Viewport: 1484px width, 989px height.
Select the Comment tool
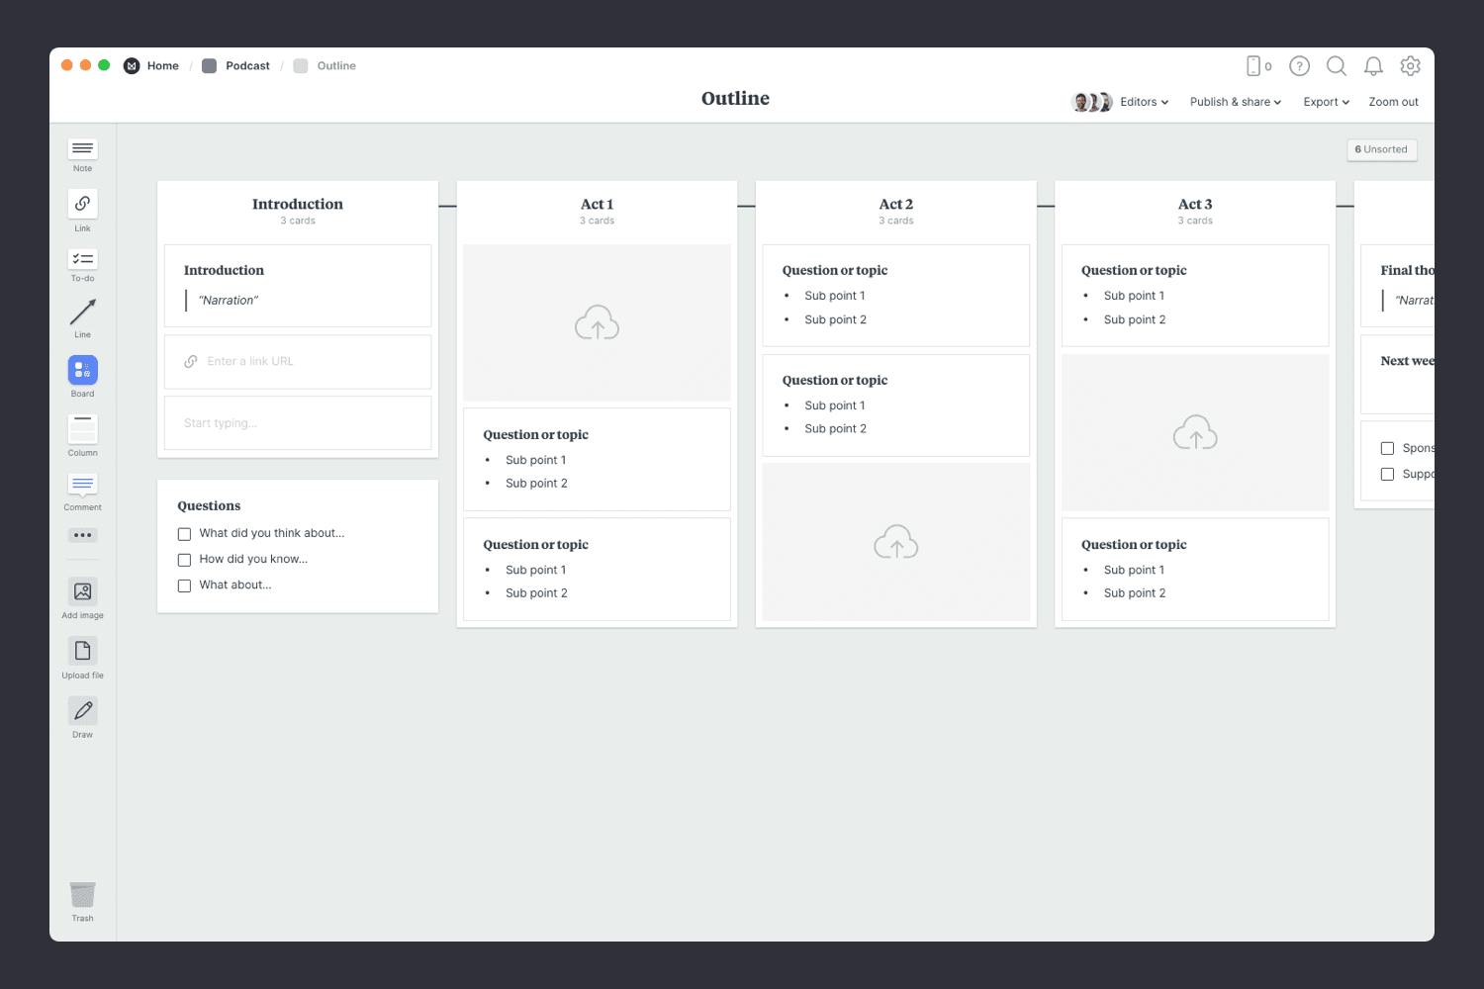(x=82, y=485)
